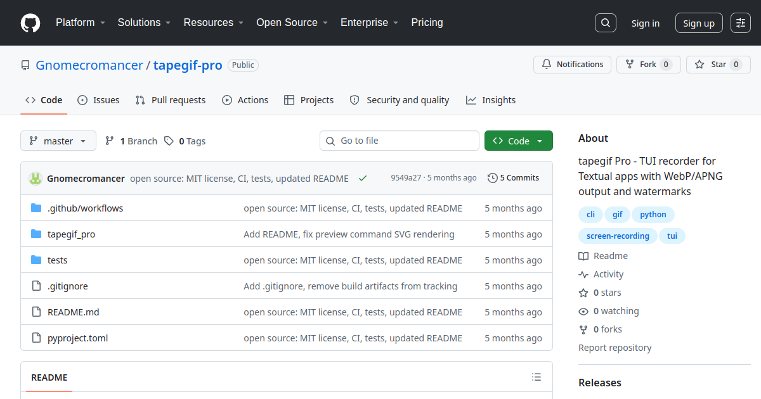
Task: Select the gif topic tag
Action: click(617, 215)
